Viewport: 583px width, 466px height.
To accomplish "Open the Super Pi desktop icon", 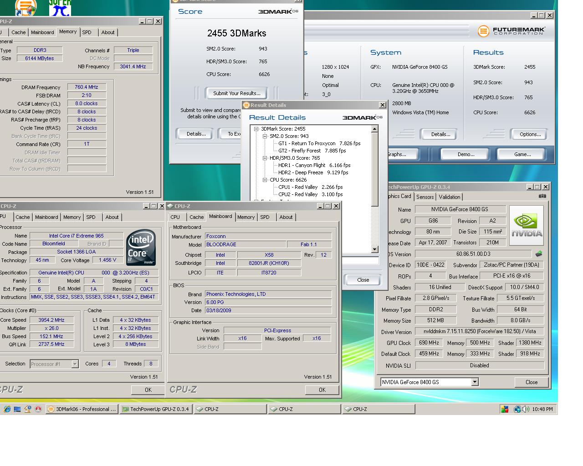I will pyautogui.click(x=60, y=7).
